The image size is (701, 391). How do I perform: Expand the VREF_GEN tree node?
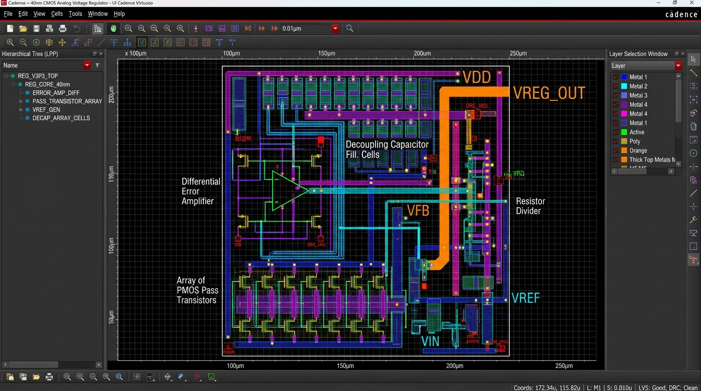point(21,109)
